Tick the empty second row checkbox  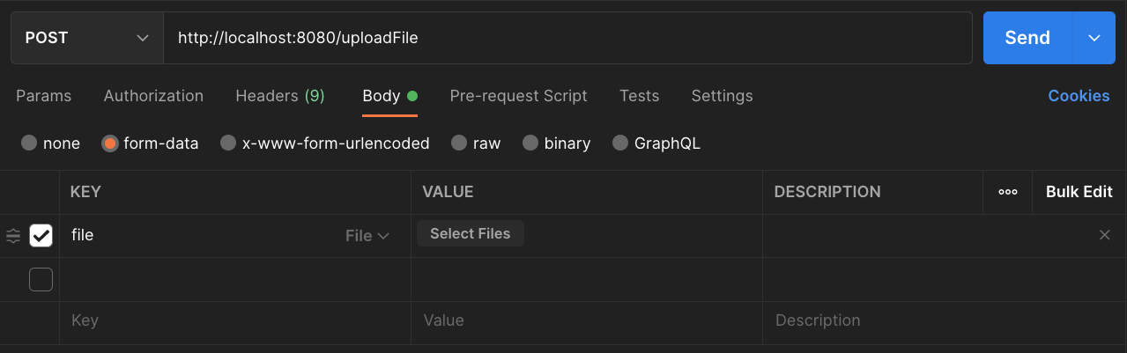41,279
